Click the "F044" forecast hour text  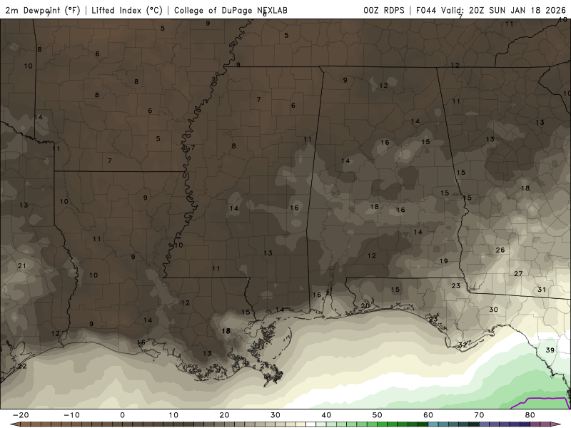click(426, 10)
